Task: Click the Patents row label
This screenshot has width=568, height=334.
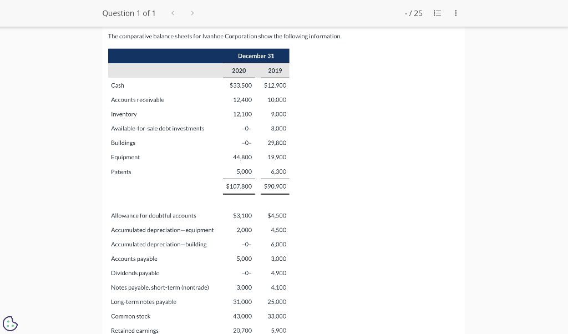Action: click(120, 171)
